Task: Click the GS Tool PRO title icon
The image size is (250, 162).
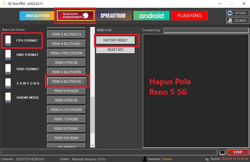Action: pyautogui.click(x=5, y=3)
